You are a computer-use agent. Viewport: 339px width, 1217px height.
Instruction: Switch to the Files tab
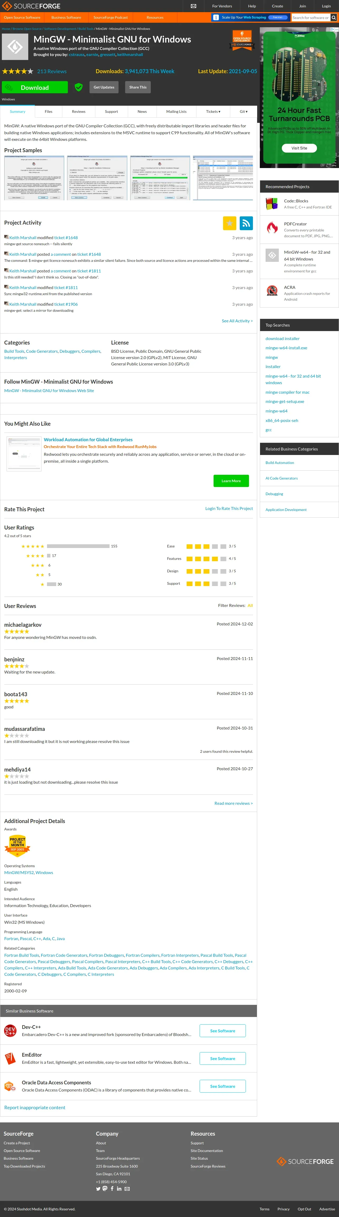(x=49, y=112)
